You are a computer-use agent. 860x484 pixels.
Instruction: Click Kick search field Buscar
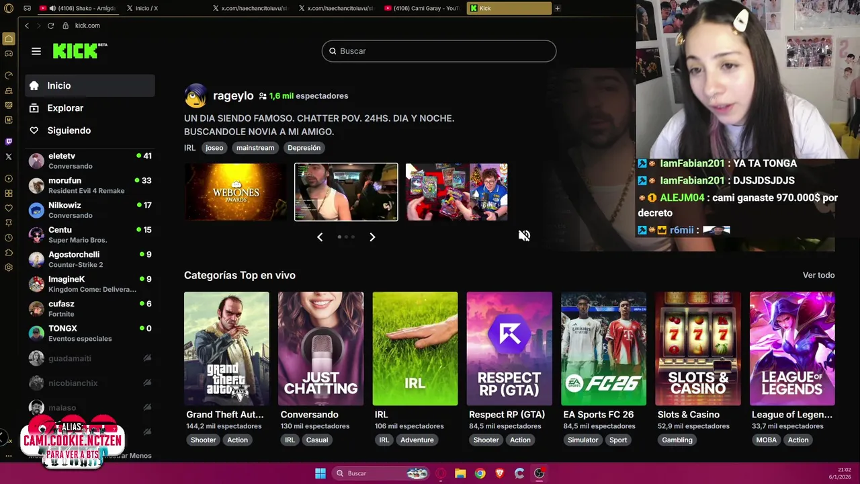439,51
